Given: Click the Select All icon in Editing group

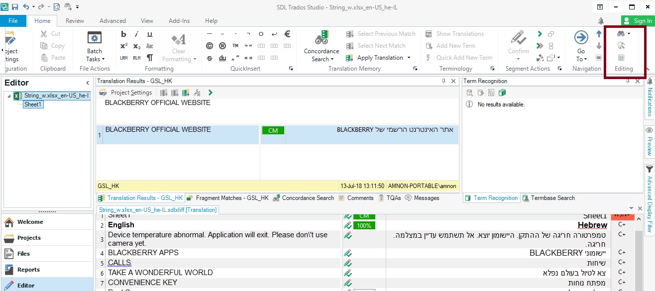Looking at the screenshot, I should pyautogui.click(x=621, y=57).
